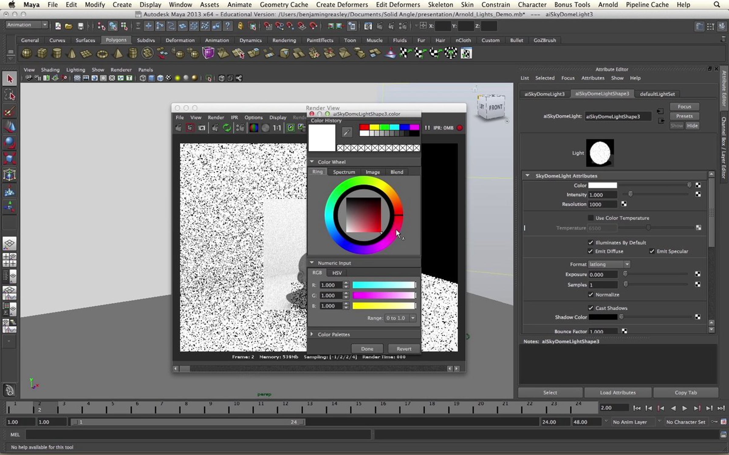Click the Exposure map checker button
Screen dimensions: 729x455
[698, 274]
